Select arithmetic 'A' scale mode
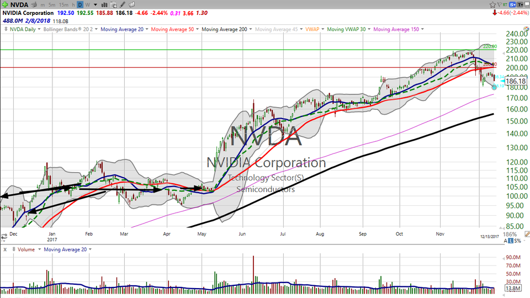The width and height of the screenshot is (530, 298). point(506,241)
